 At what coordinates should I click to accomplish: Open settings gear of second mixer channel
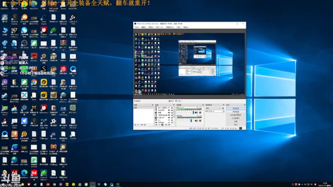click(x=200, y=121)
